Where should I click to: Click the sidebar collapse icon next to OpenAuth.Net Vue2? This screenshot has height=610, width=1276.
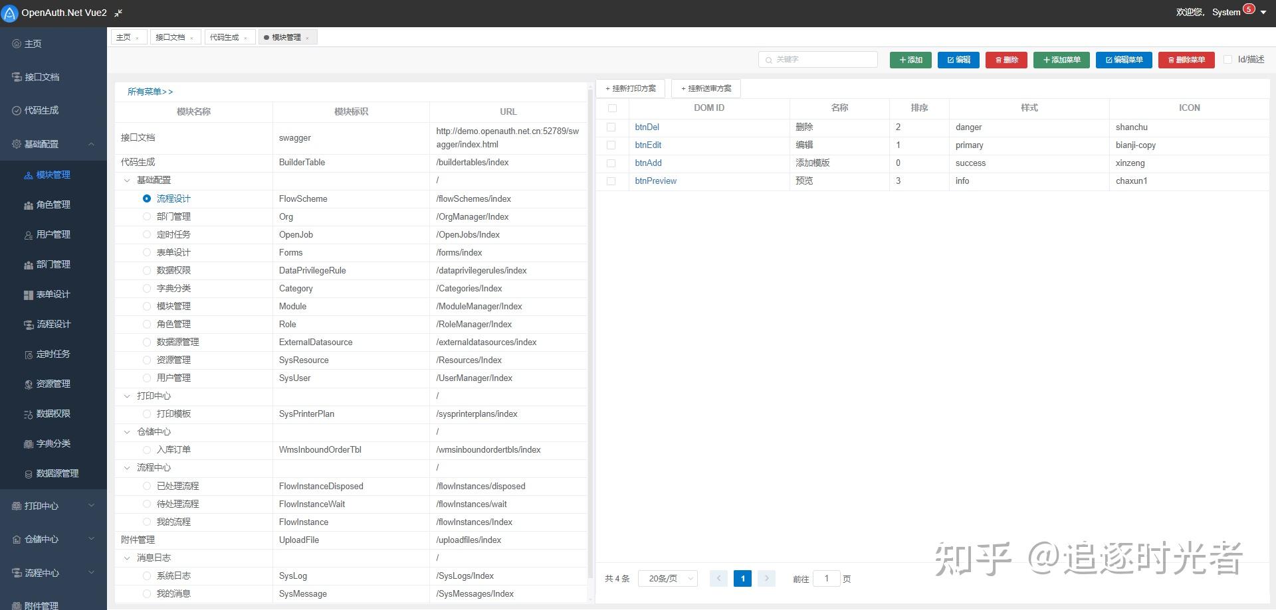[118, 13]
